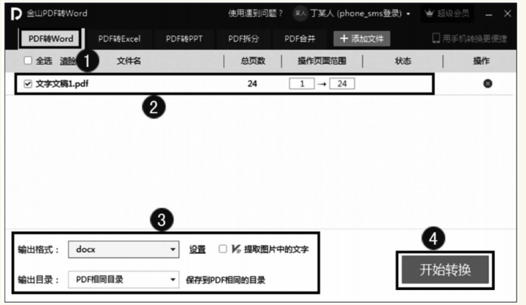Uncheck the 文字文稿1.pdf file checkbox
Viewport: 526px width, 305px height.
[x=28, y=84]
